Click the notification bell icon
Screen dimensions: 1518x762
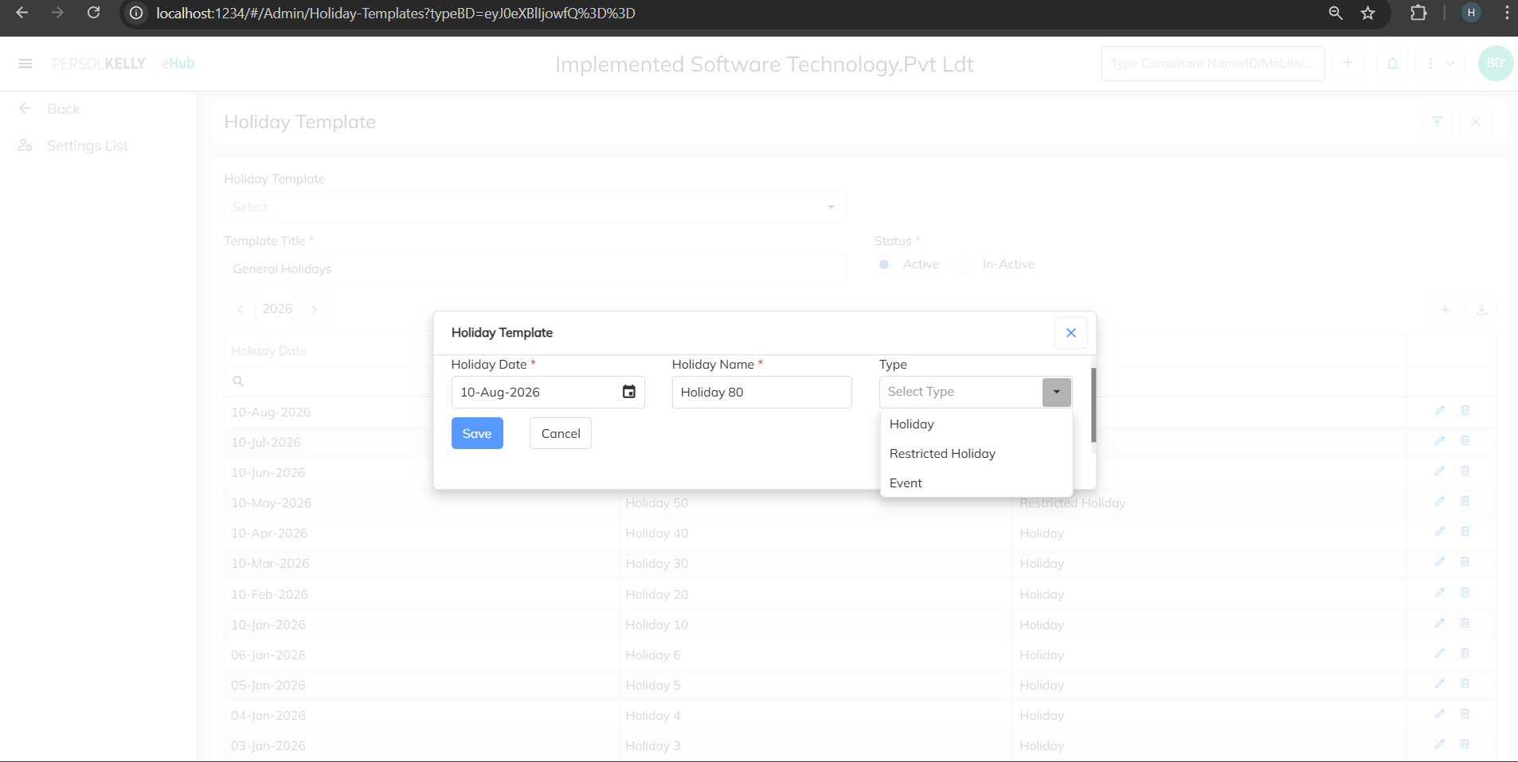[1392, 64]
